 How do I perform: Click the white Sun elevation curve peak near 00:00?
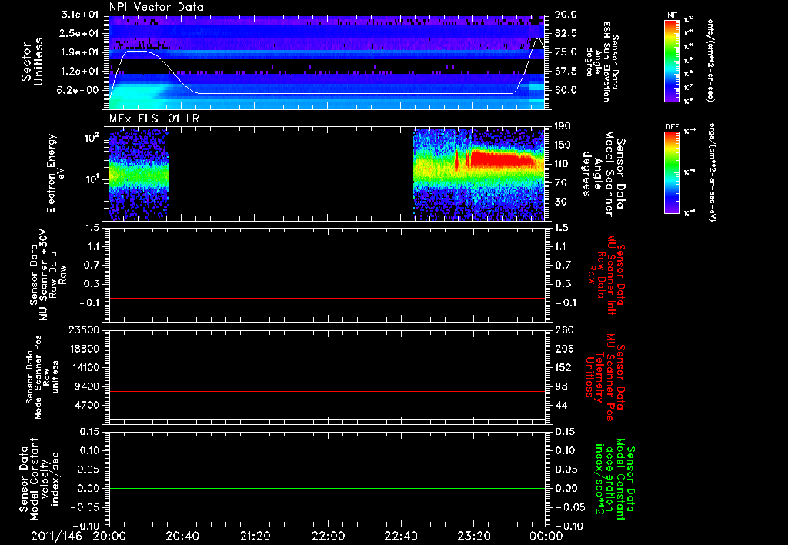pyautogui.click(x=538, y=38)
